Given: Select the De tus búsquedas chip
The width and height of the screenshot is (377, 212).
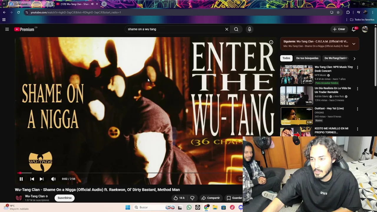Looking at the screenshot, I should pyautogui.click(x=307, y=58).
